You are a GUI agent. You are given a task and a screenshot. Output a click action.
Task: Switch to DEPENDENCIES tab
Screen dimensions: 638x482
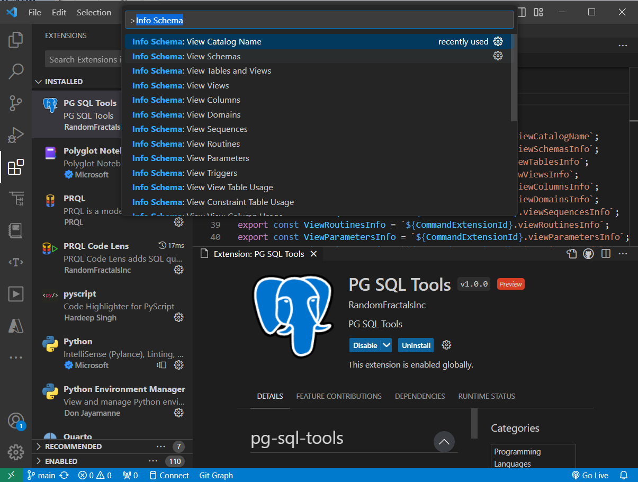point(420,396)
